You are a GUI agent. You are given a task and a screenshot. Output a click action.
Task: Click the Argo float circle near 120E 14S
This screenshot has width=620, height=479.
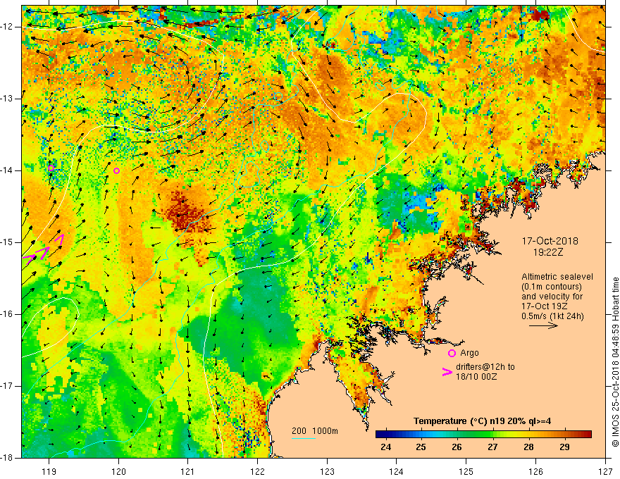click(x=116, y=170)
